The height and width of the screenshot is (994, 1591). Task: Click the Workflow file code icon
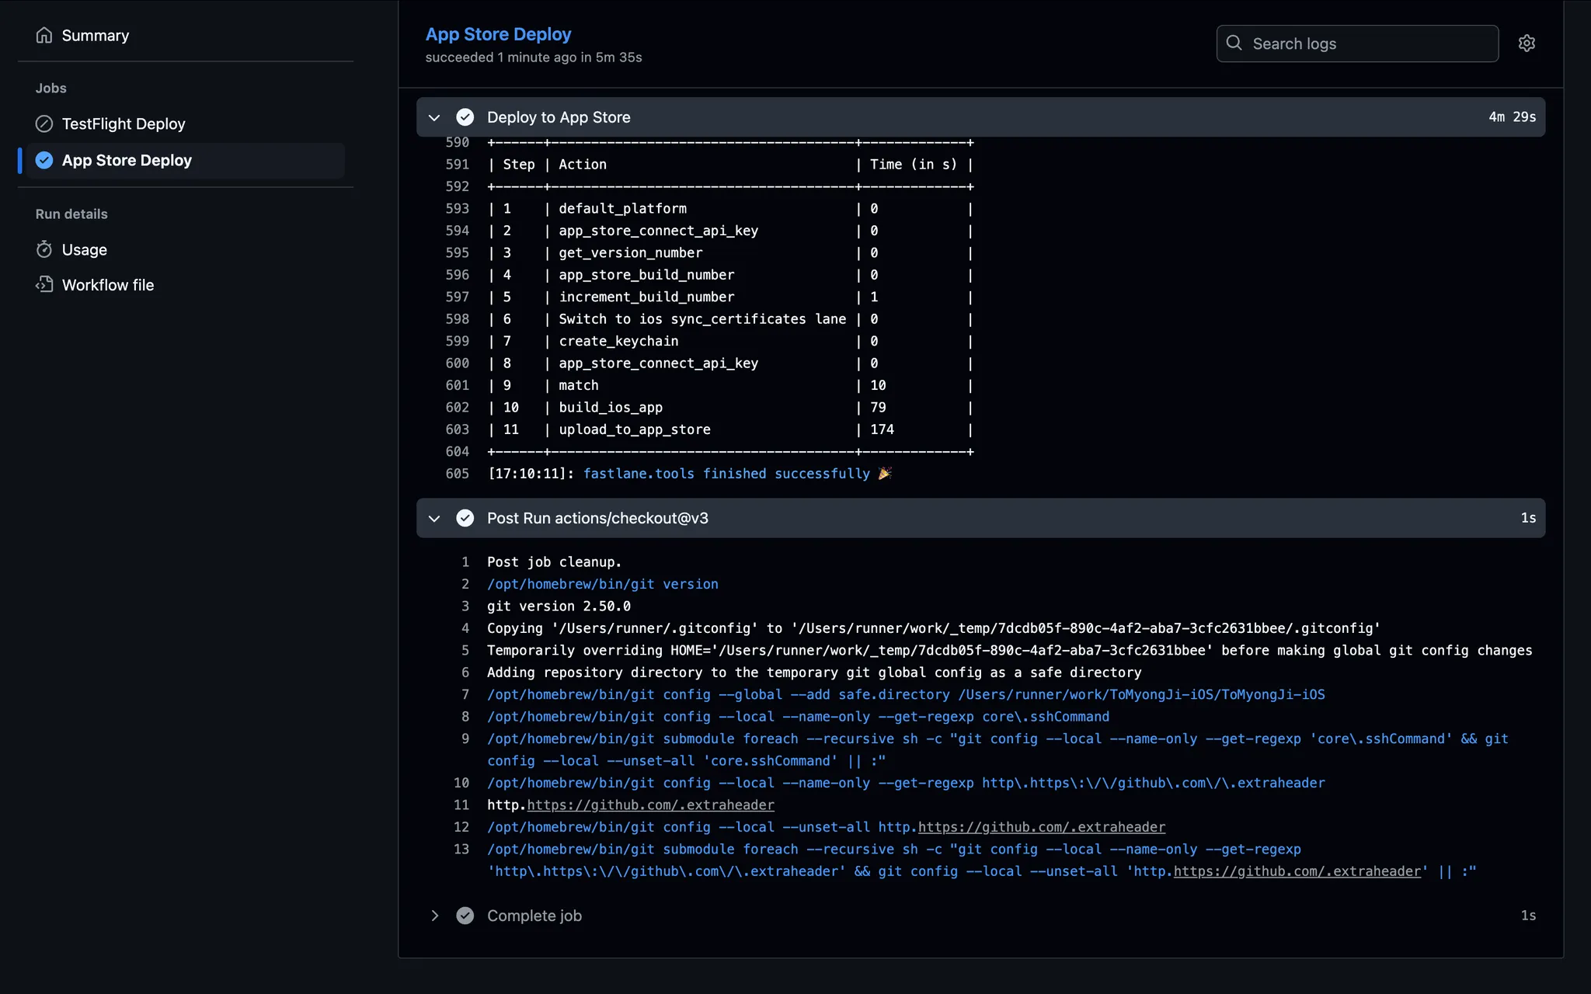pyautogui.click(x=44, y=285)
